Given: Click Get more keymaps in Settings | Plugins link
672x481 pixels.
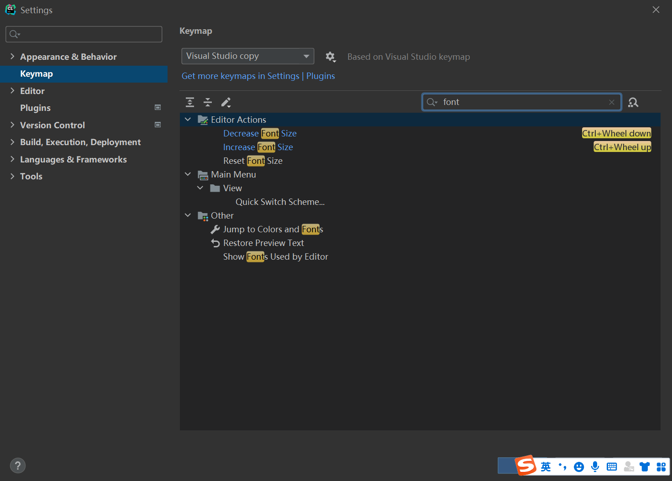Looking at the screenshot, I should pos(258,76).
